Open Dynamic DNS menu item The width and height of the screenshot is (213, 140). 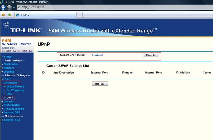[x=12, y=113]
